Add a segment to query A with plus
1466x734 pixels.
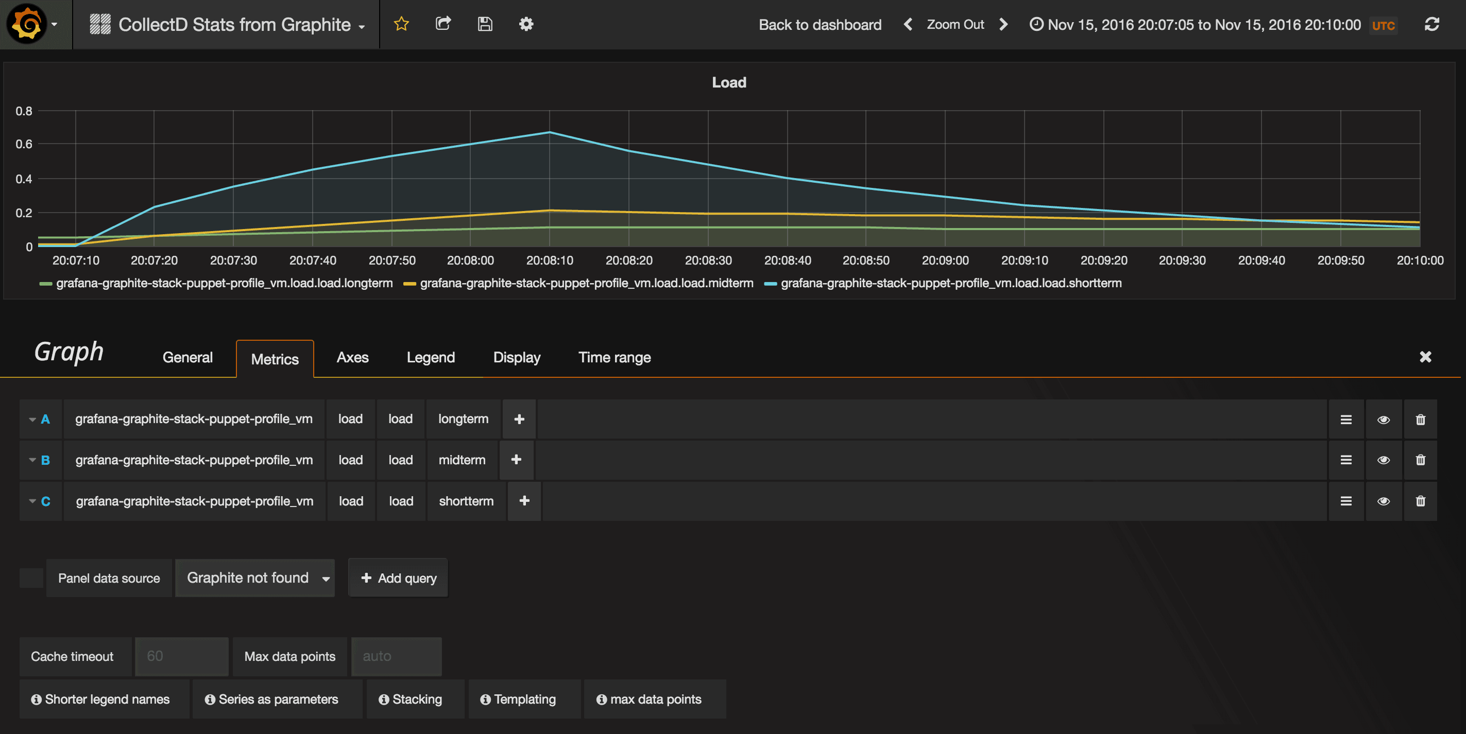point(518,419)
